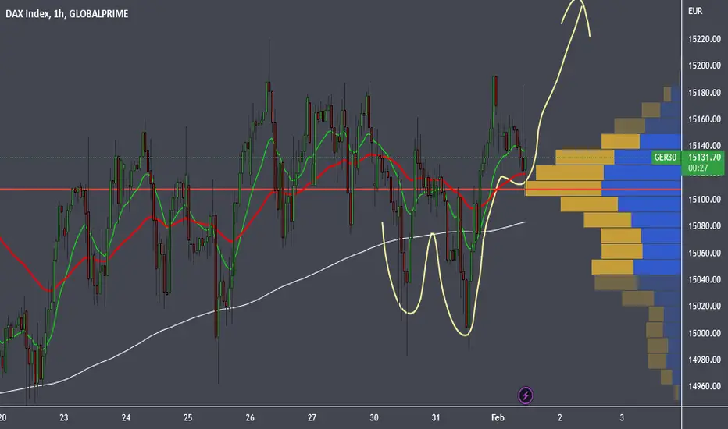Click the 15220.00 price axis label
728x429 pixels.
tap(705, 39)
